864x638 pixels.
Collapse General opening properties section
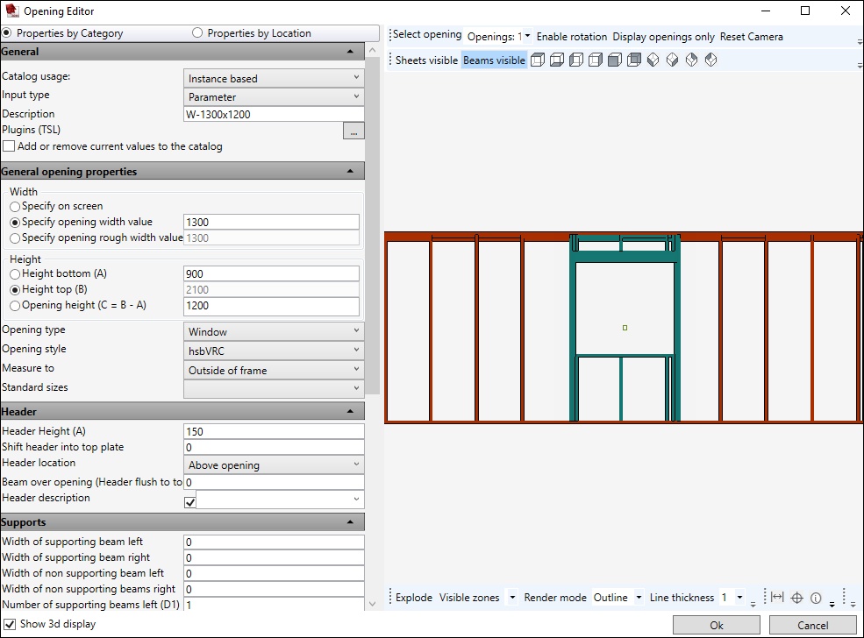pos(350,171)
